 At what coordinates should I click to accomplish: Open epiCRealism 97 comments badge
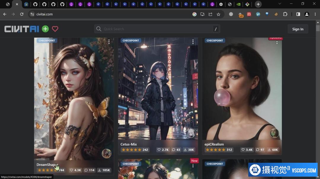[x=260, y=150]
